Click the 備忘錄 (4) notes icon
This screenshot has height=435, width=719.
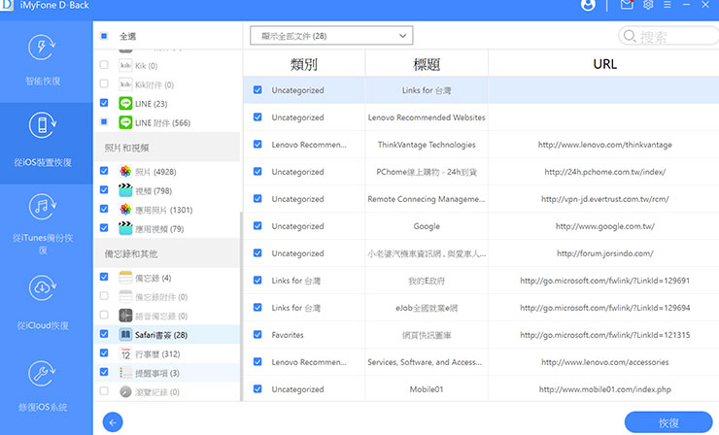[125, 278]
